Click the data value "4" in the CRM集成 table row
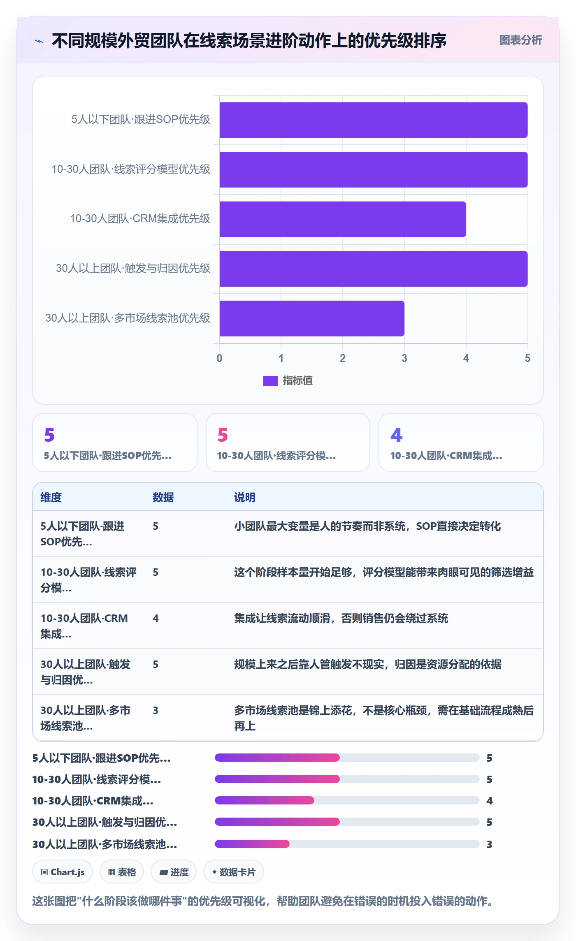 click(x=156, y=619)
